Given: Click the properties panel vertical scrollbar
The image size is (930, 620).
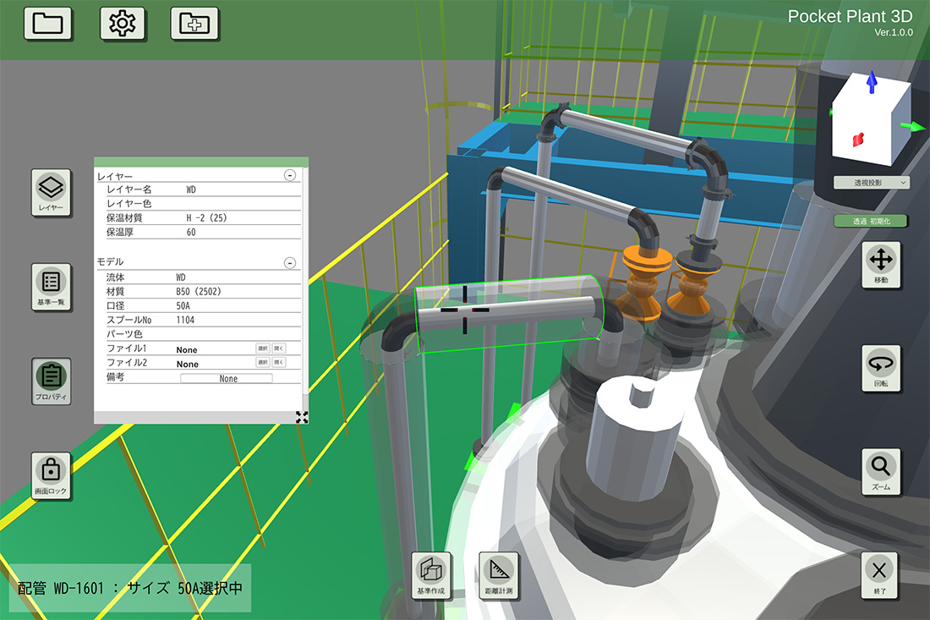Looking at the screenshot, I should click(305, 282).
